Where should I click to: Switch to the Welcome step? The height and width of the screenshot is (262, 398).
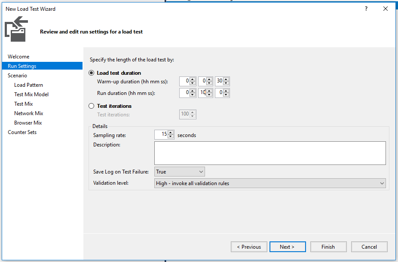coord(18,56)
